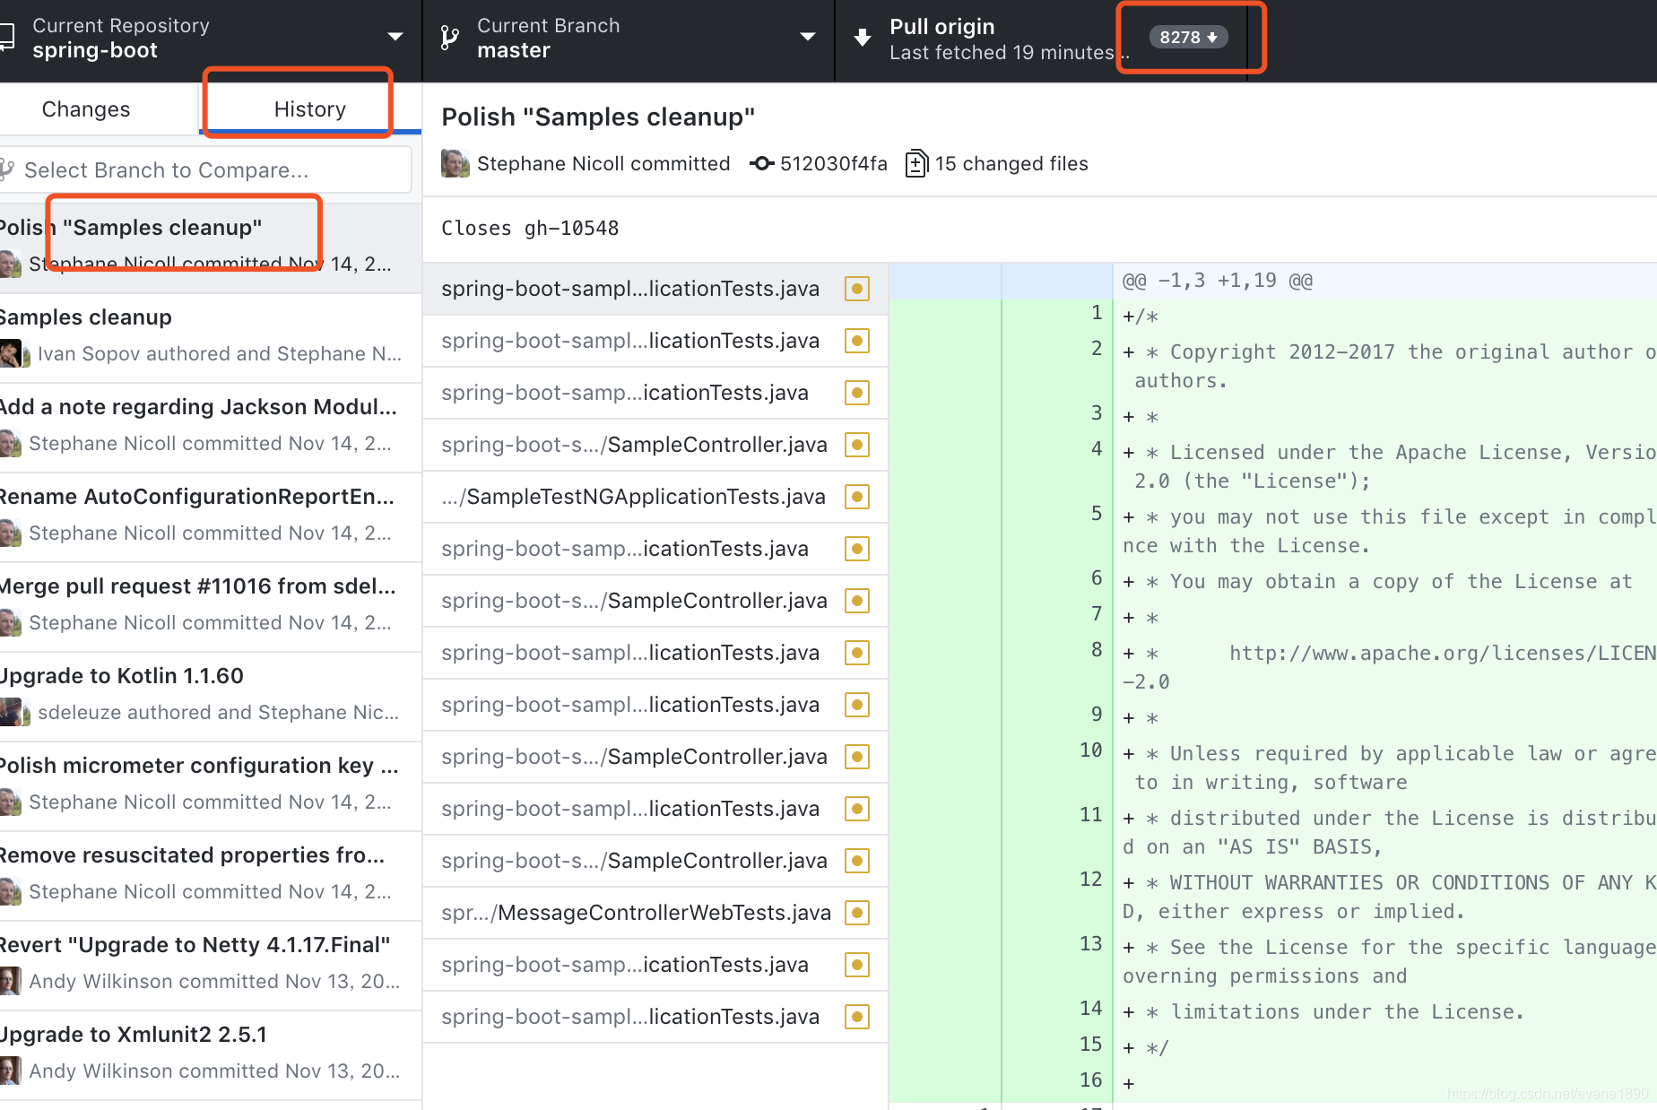
Task: Click the commit hash 512030f4fa
Action: point(833,163)
